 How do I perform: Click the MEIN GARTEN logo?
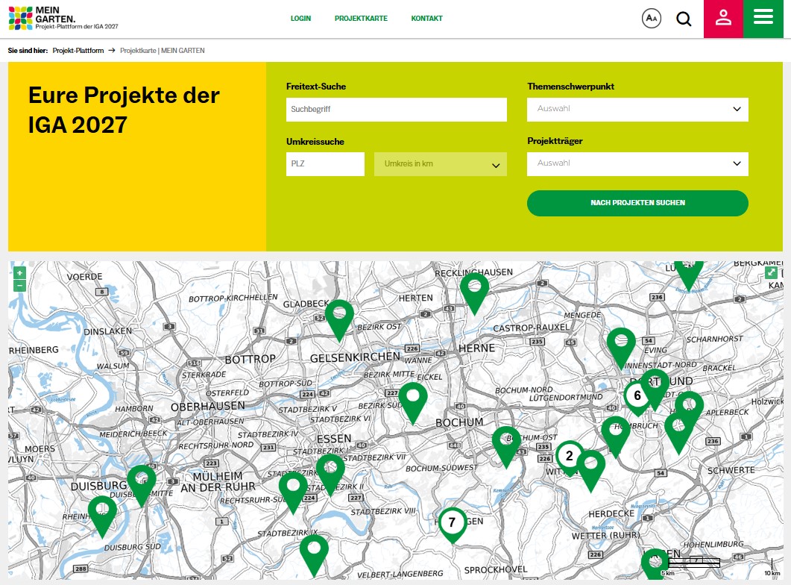point(63,18)
